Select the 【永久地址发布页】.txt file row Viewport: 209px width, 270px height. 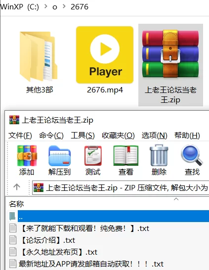53,252
